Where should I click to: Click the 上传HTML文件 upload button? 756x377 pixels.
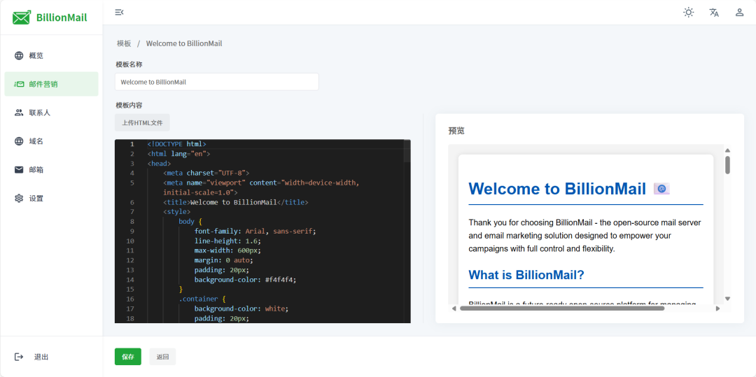pyautogui.click(x=142, y=122)
